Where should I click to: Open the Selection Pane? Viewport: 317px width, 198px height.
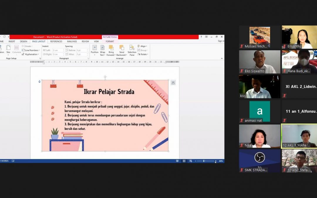tap(132, 50)
